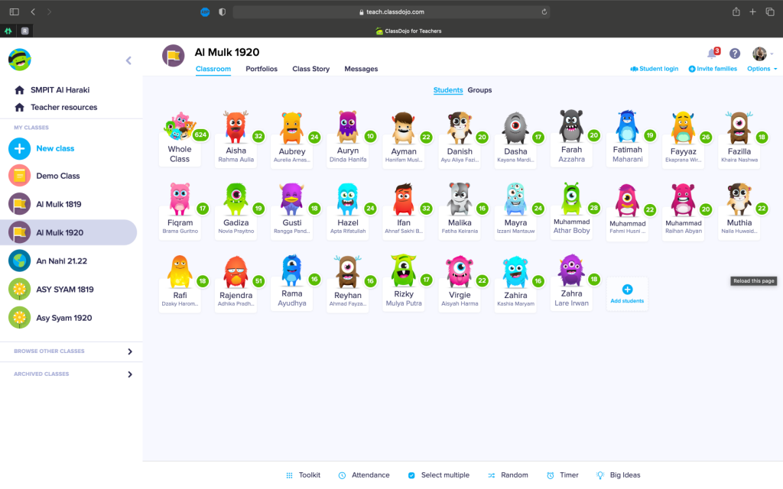Open Big Ideas
This screenshot has height=489, width=783.
[618, 474]
